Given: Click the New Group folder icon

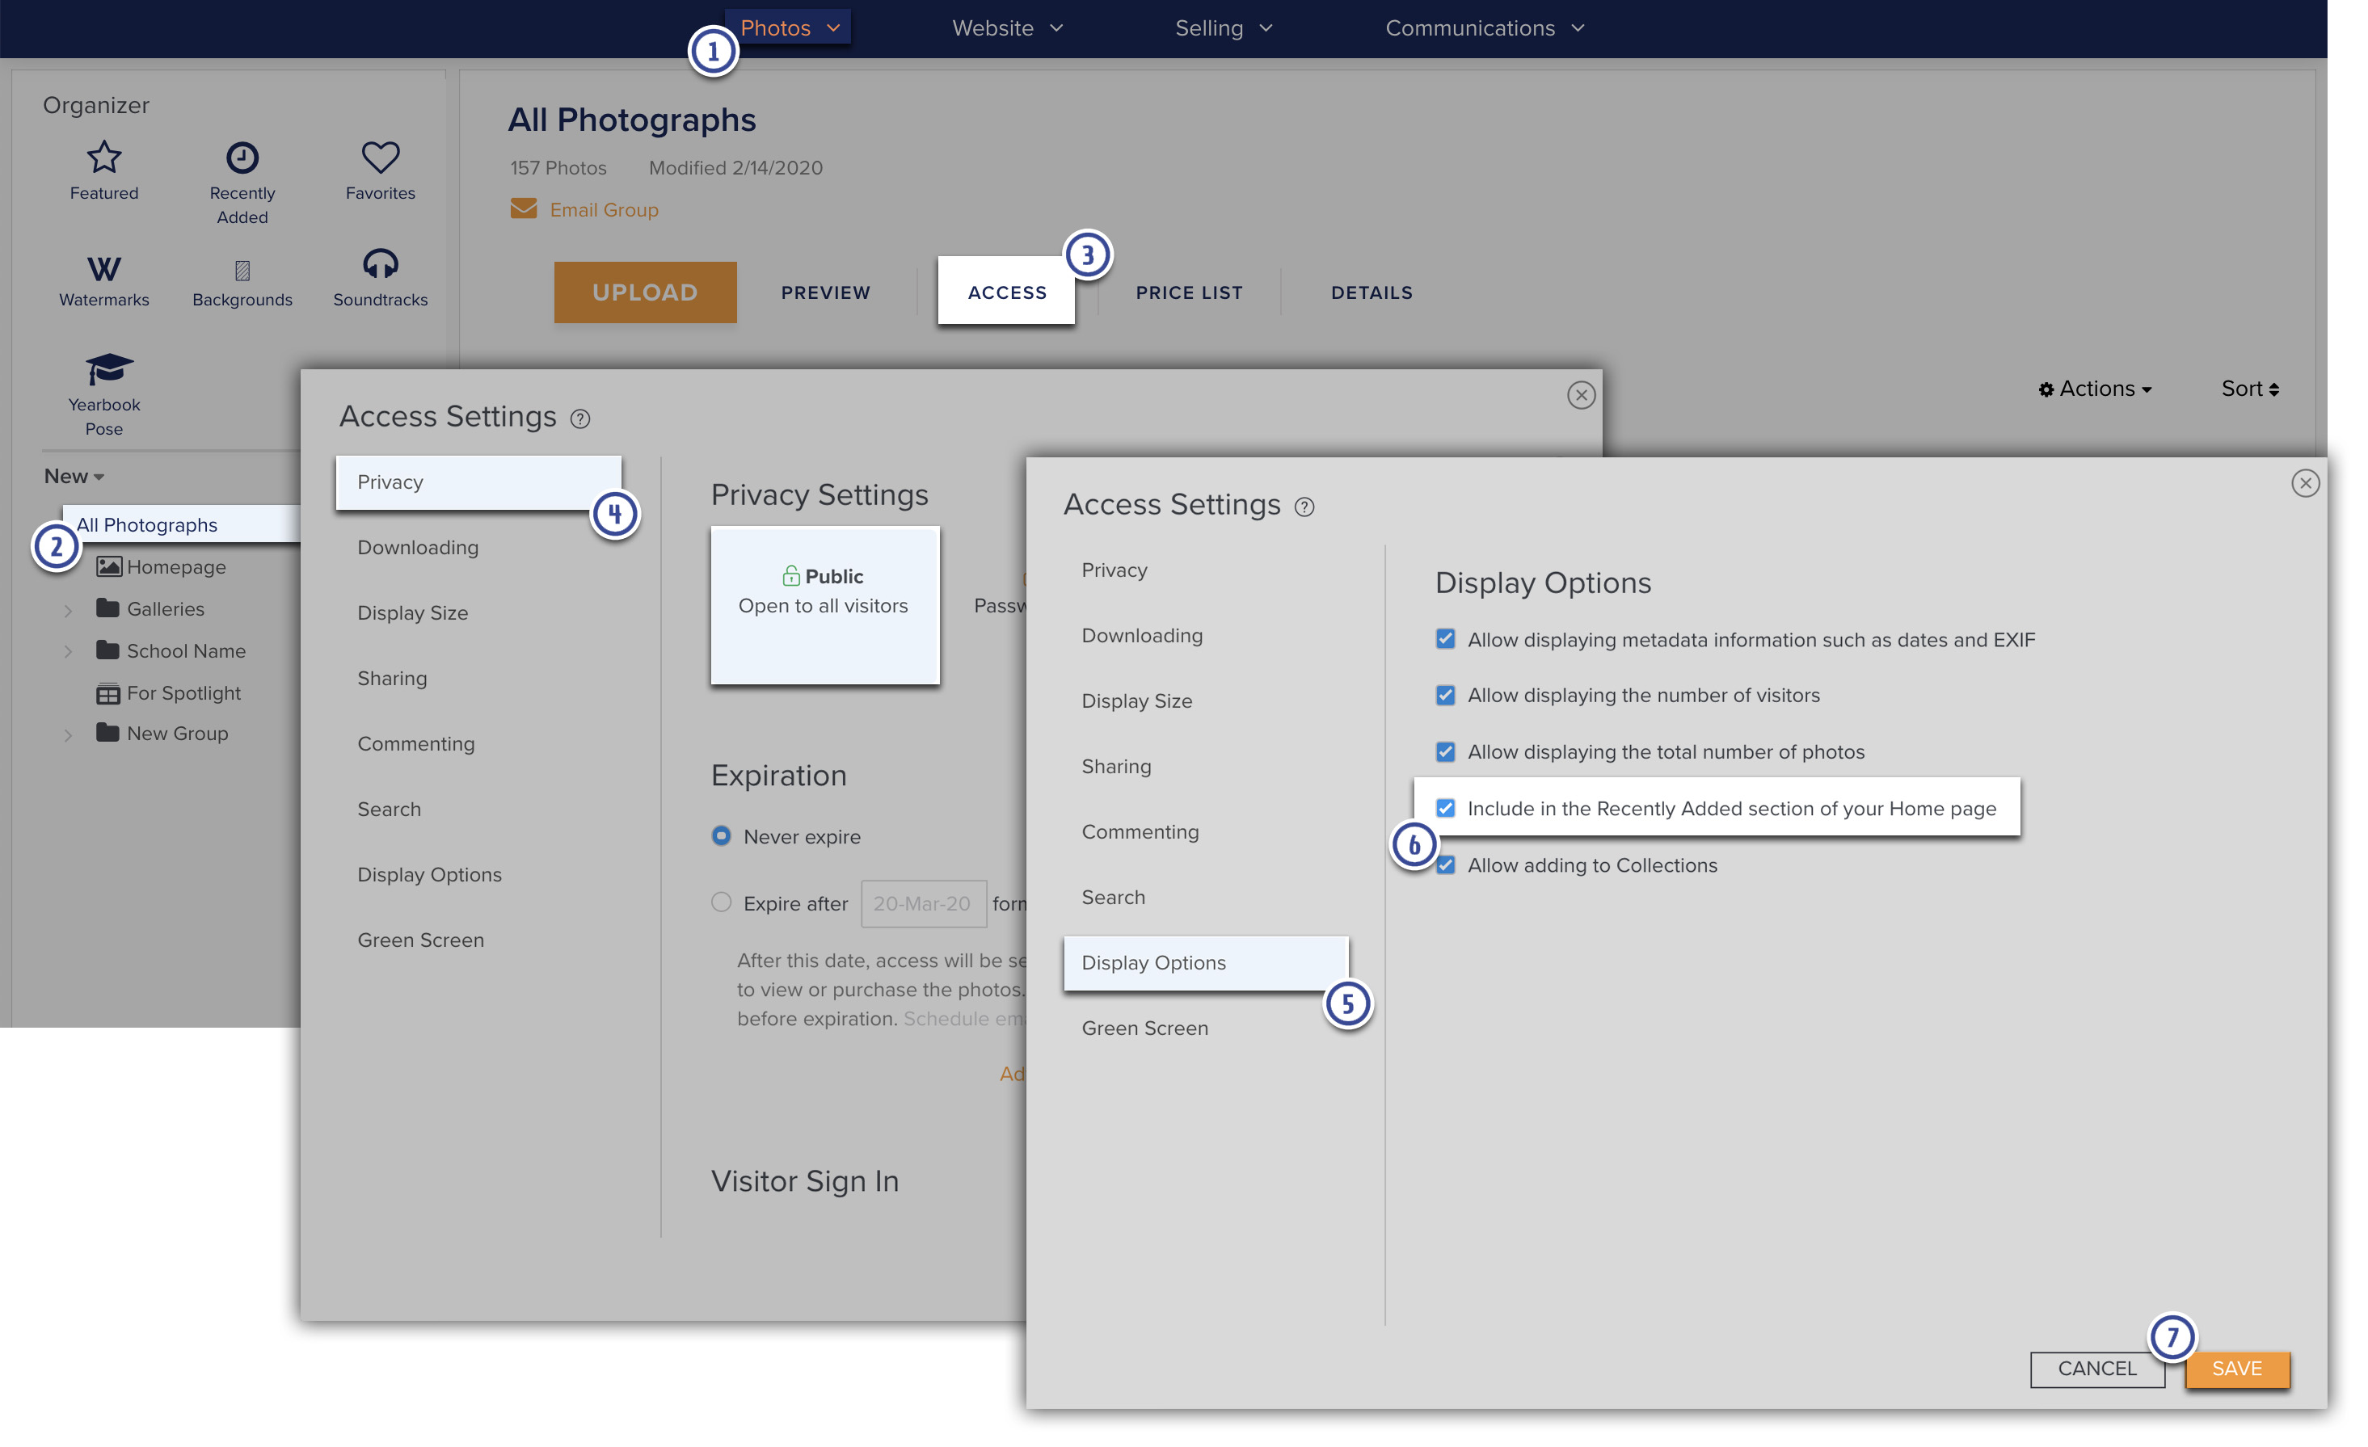Looking at the screenshot, I should (107, 733).
